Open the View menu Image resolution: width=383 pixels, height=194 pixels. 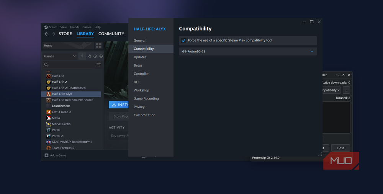64,27
